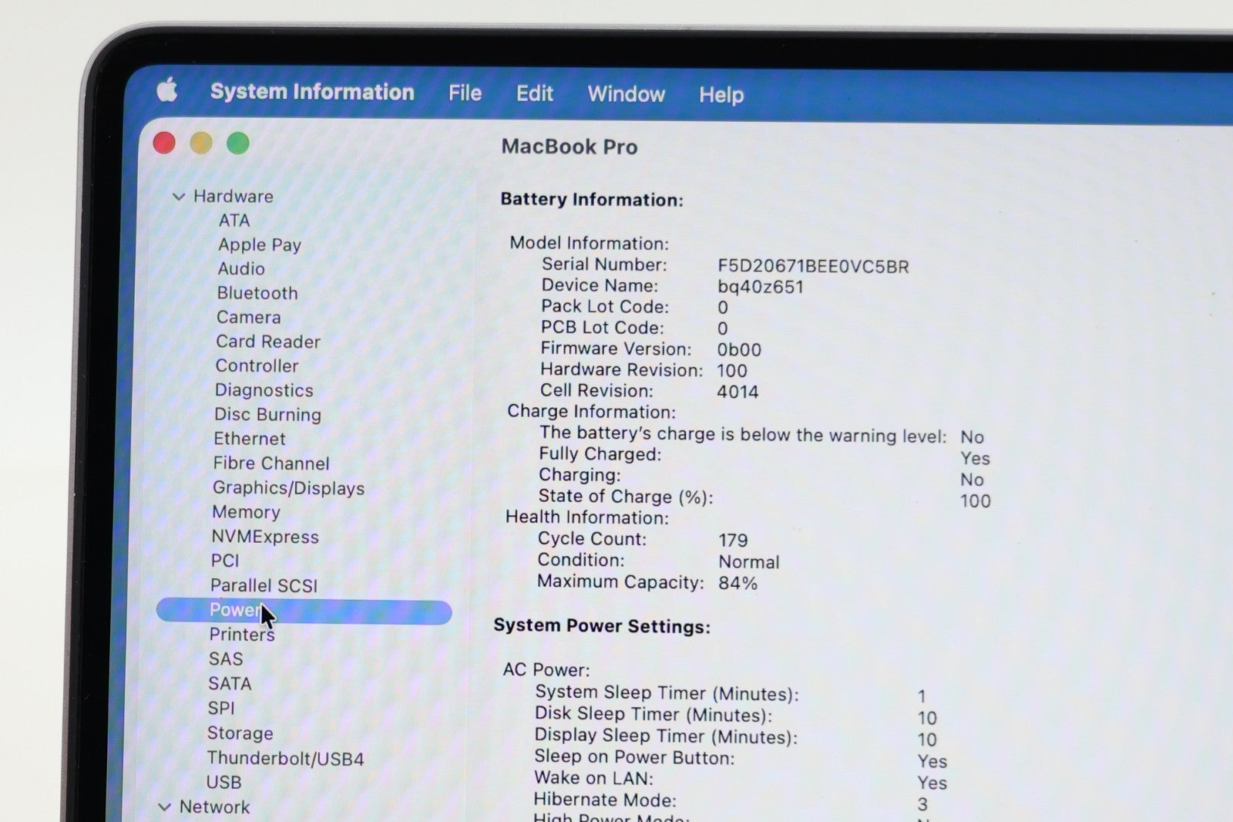The height and width of the screenshot is (822, 1233).
Task: Select Apple Pay in the sidebar
Action: coord(259,244)
